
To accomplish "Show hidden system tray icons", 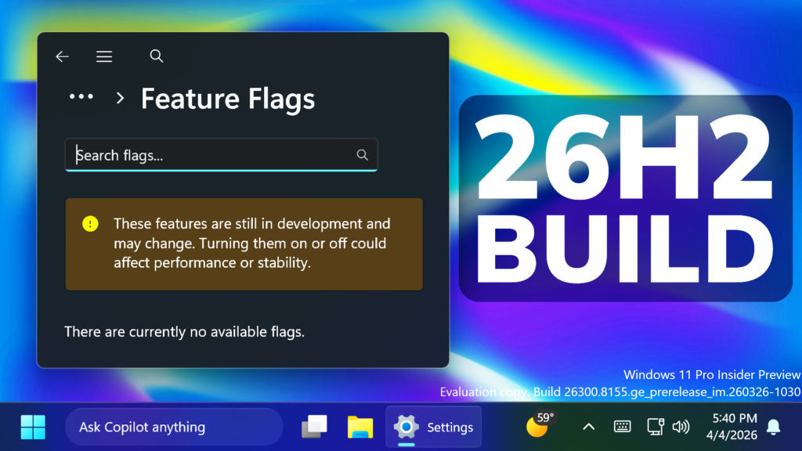I will tap(589, 427).
